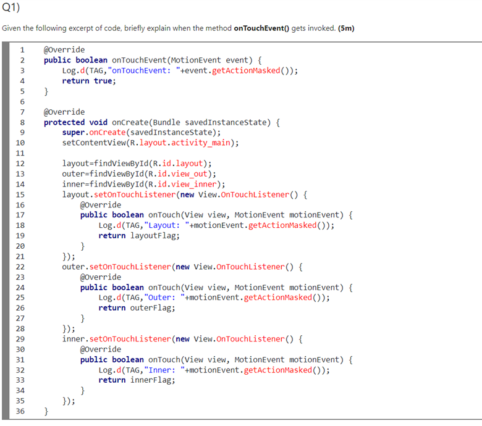Click "@Override" on code line 1
The height and width of the screenshot is (426, 482).
[x=64, y=50]
